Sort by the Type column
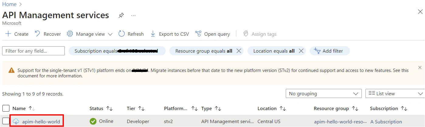 211,108
